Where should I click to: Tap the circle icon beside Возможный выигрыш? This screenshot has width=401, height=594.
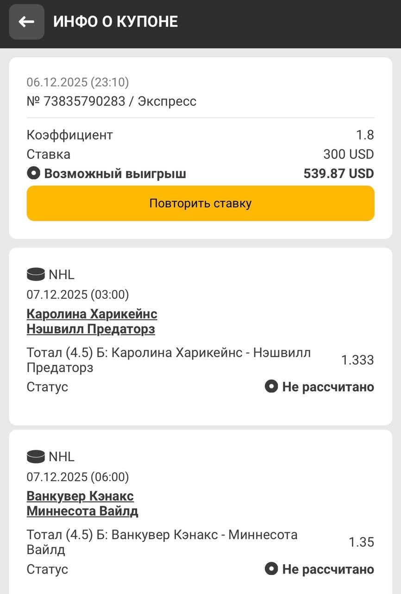point(33,174)
